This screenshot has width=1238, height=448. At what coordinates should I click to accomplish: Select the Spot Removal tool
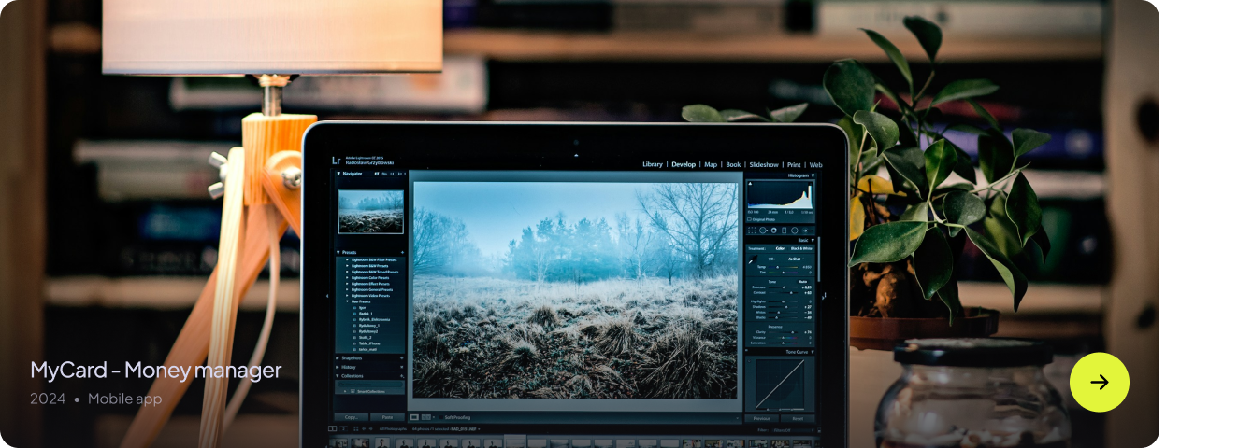[763, 231]
